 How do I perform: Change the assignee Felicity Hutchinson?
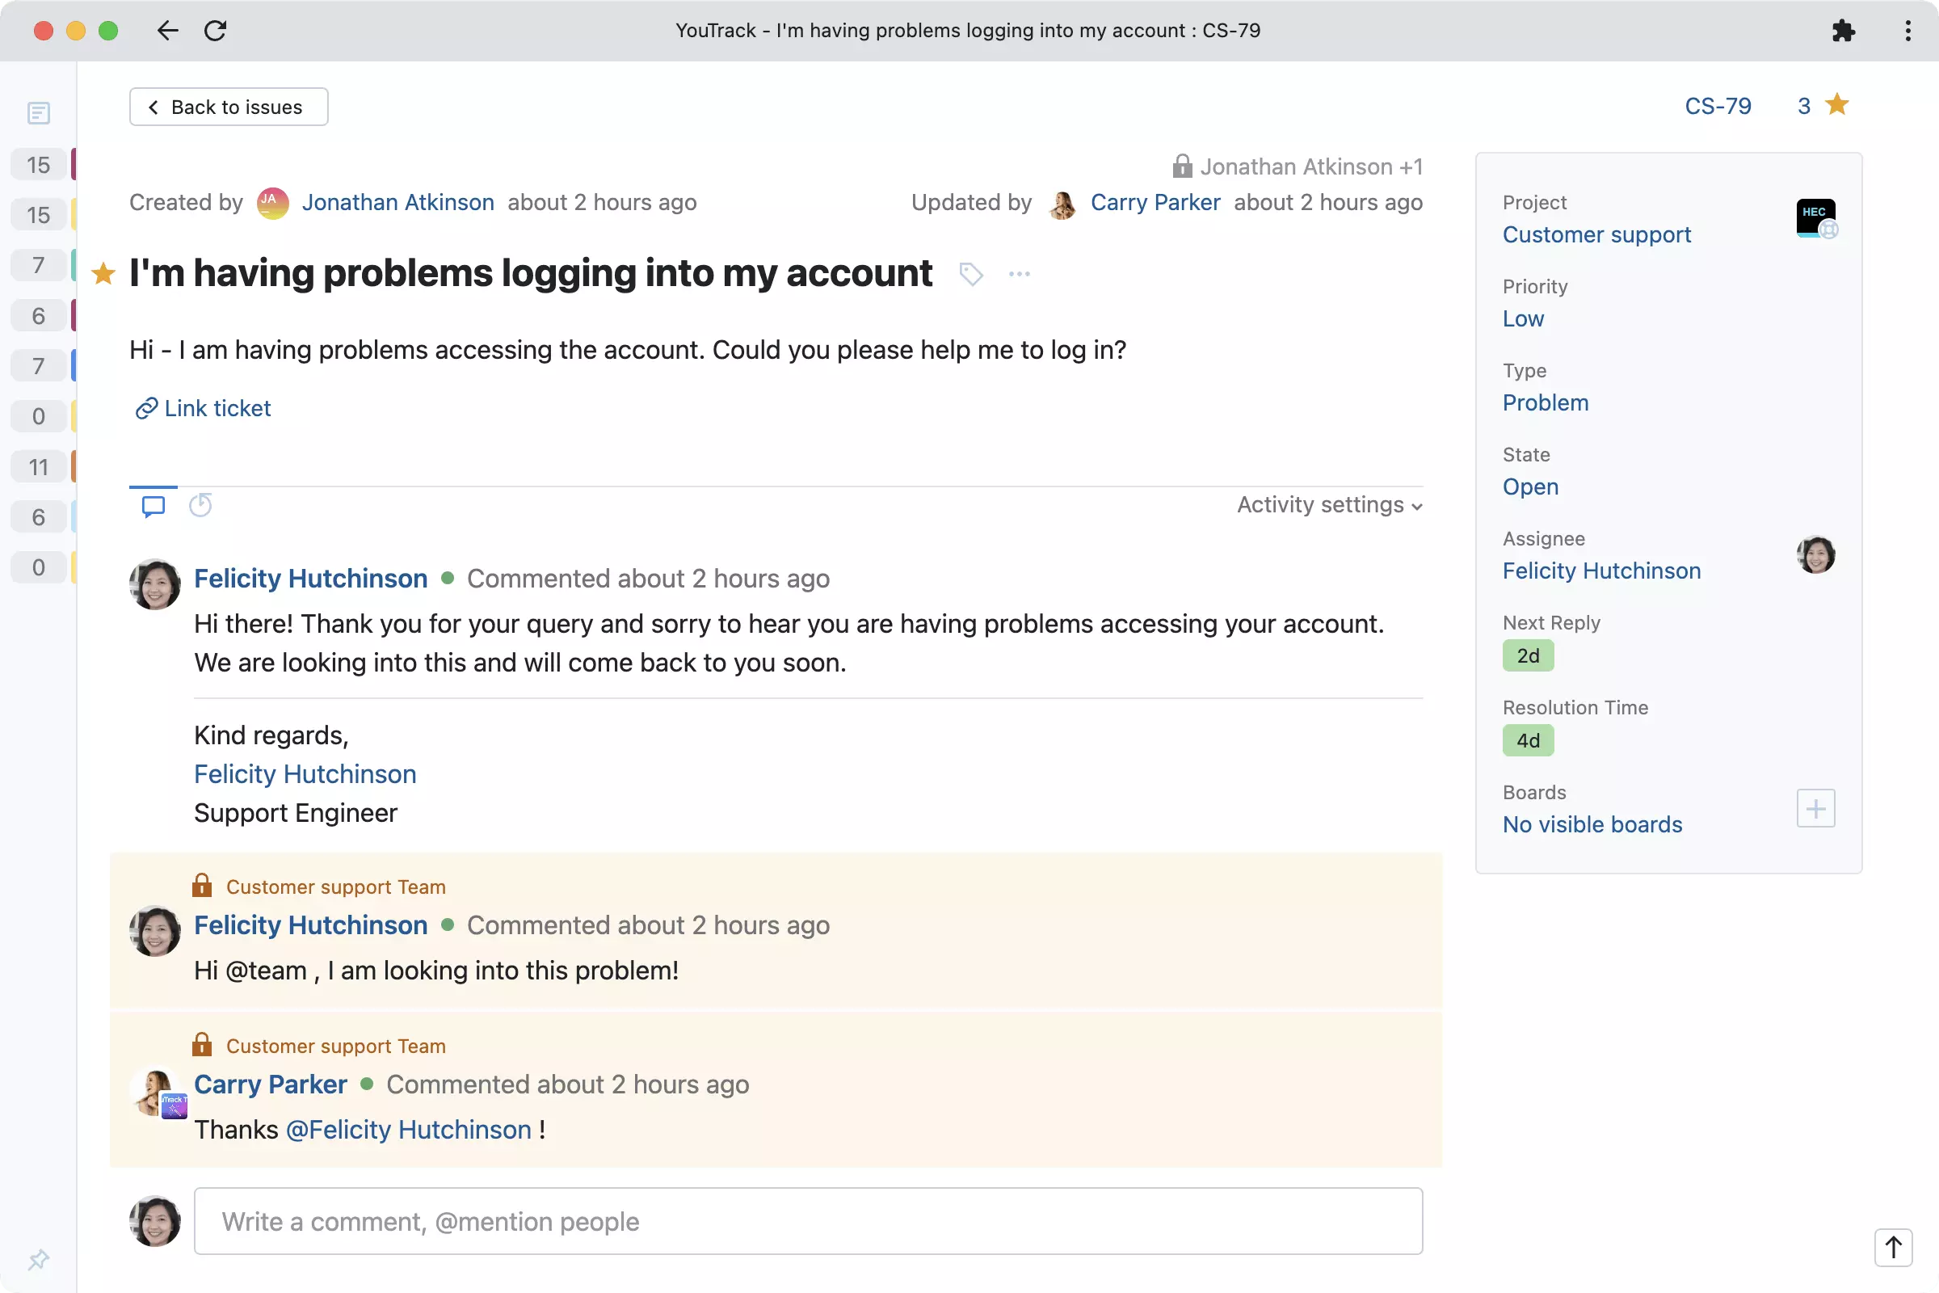click(1600, 570)
